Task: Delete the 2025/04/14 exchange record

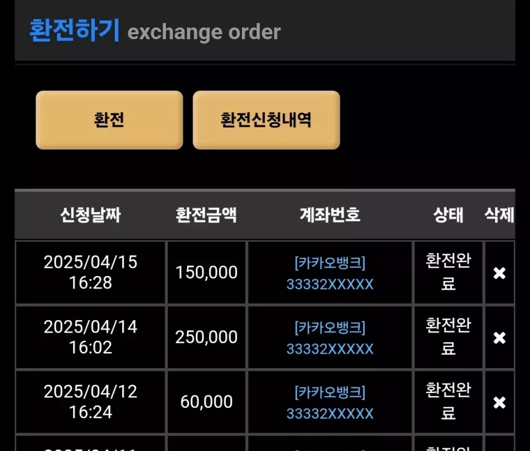Action: point(499,338)
